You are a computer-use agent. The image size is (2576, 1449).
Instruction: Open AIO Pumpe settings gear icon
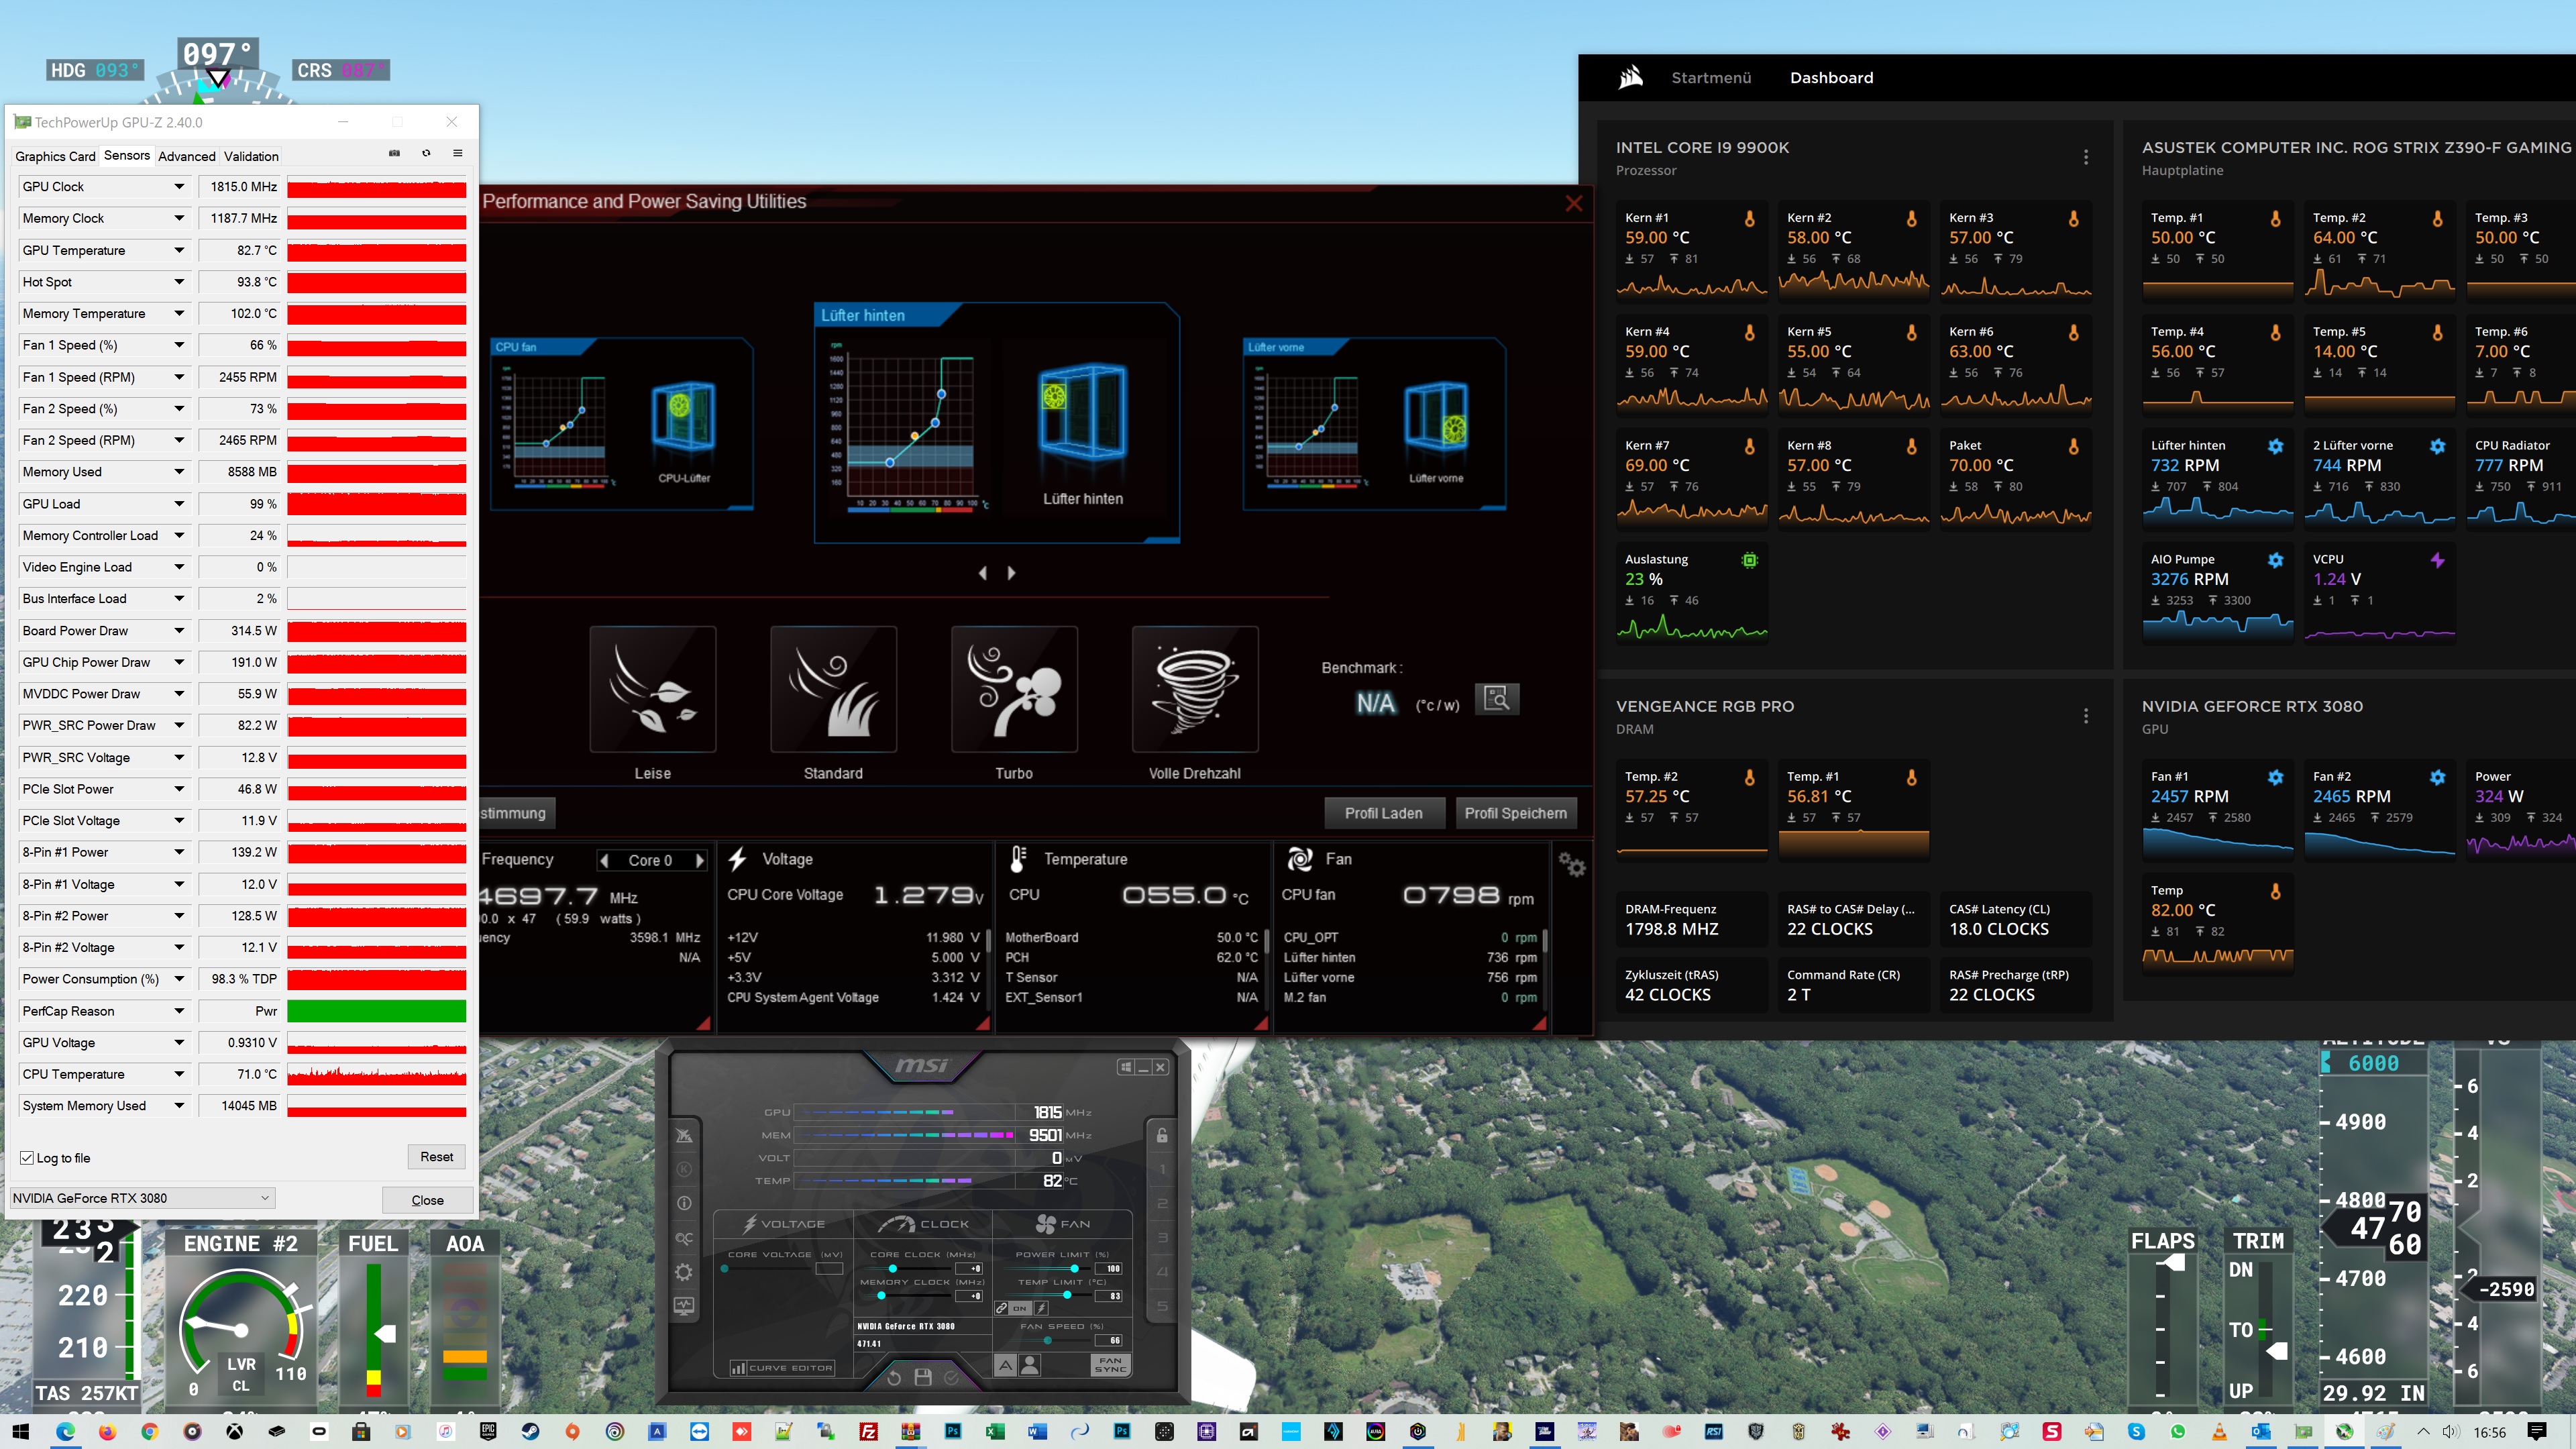click(2275, 560)
